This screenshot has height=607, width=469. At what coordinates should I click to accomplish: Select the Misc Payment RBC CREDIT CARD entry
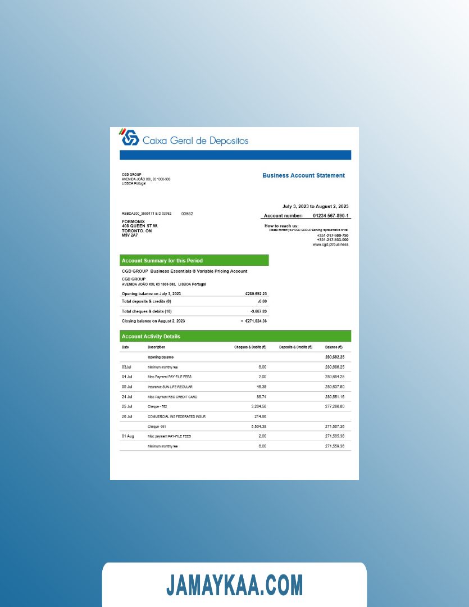point(172,397)
